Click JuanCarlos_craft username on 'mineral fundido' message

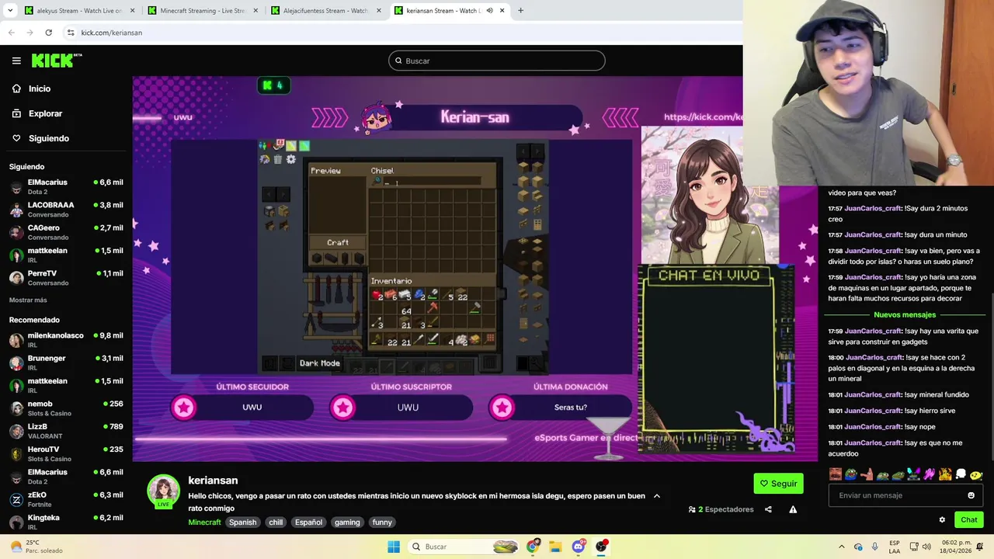coord(874,394)
